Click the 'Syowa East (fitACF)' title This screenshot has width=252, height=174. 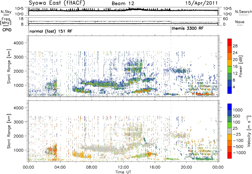click(57, 3)
